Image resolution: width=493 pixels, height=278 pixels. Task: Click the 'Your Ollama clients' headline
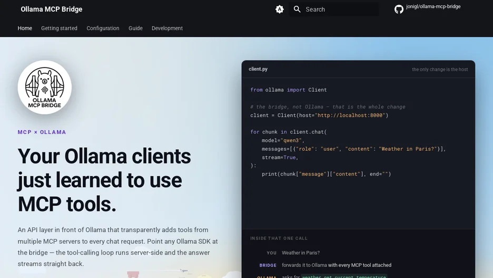click(x=104, y=180)
